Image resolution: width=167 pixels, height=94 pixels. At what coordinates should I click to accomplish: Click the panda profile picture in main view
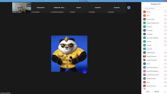pos(69,54)
